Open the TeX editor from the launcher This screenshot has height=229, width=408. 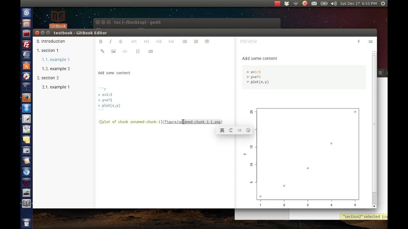[x=26, y=129]
